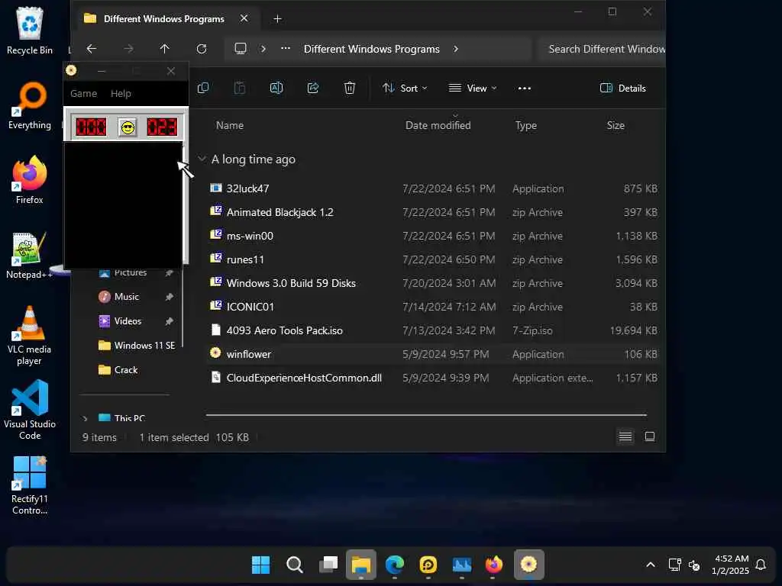Select the ICONIC01 zip archive
Screen dimensions: 782x586
pyautogui.click(x=432, y=307)
